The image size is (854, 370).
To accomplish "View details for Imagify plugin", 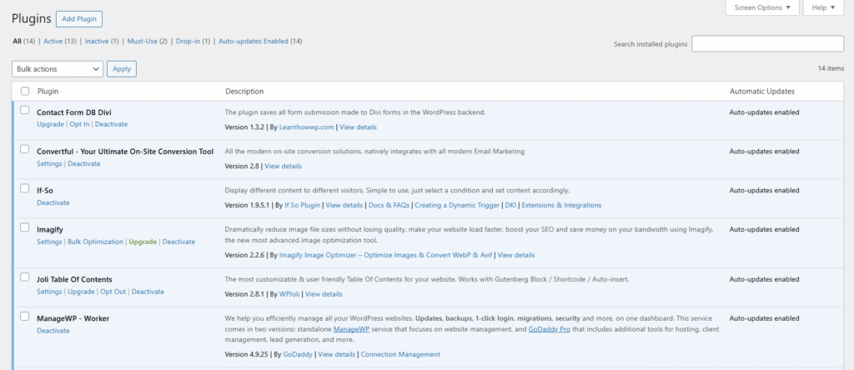I will coord(516,255).
